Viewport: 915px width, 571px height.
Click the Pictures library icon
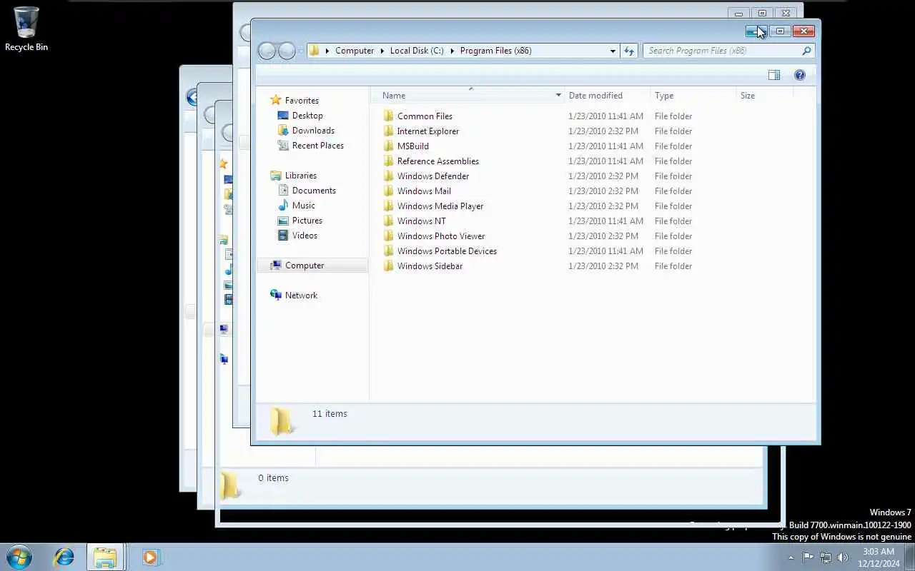click(283, 221)
